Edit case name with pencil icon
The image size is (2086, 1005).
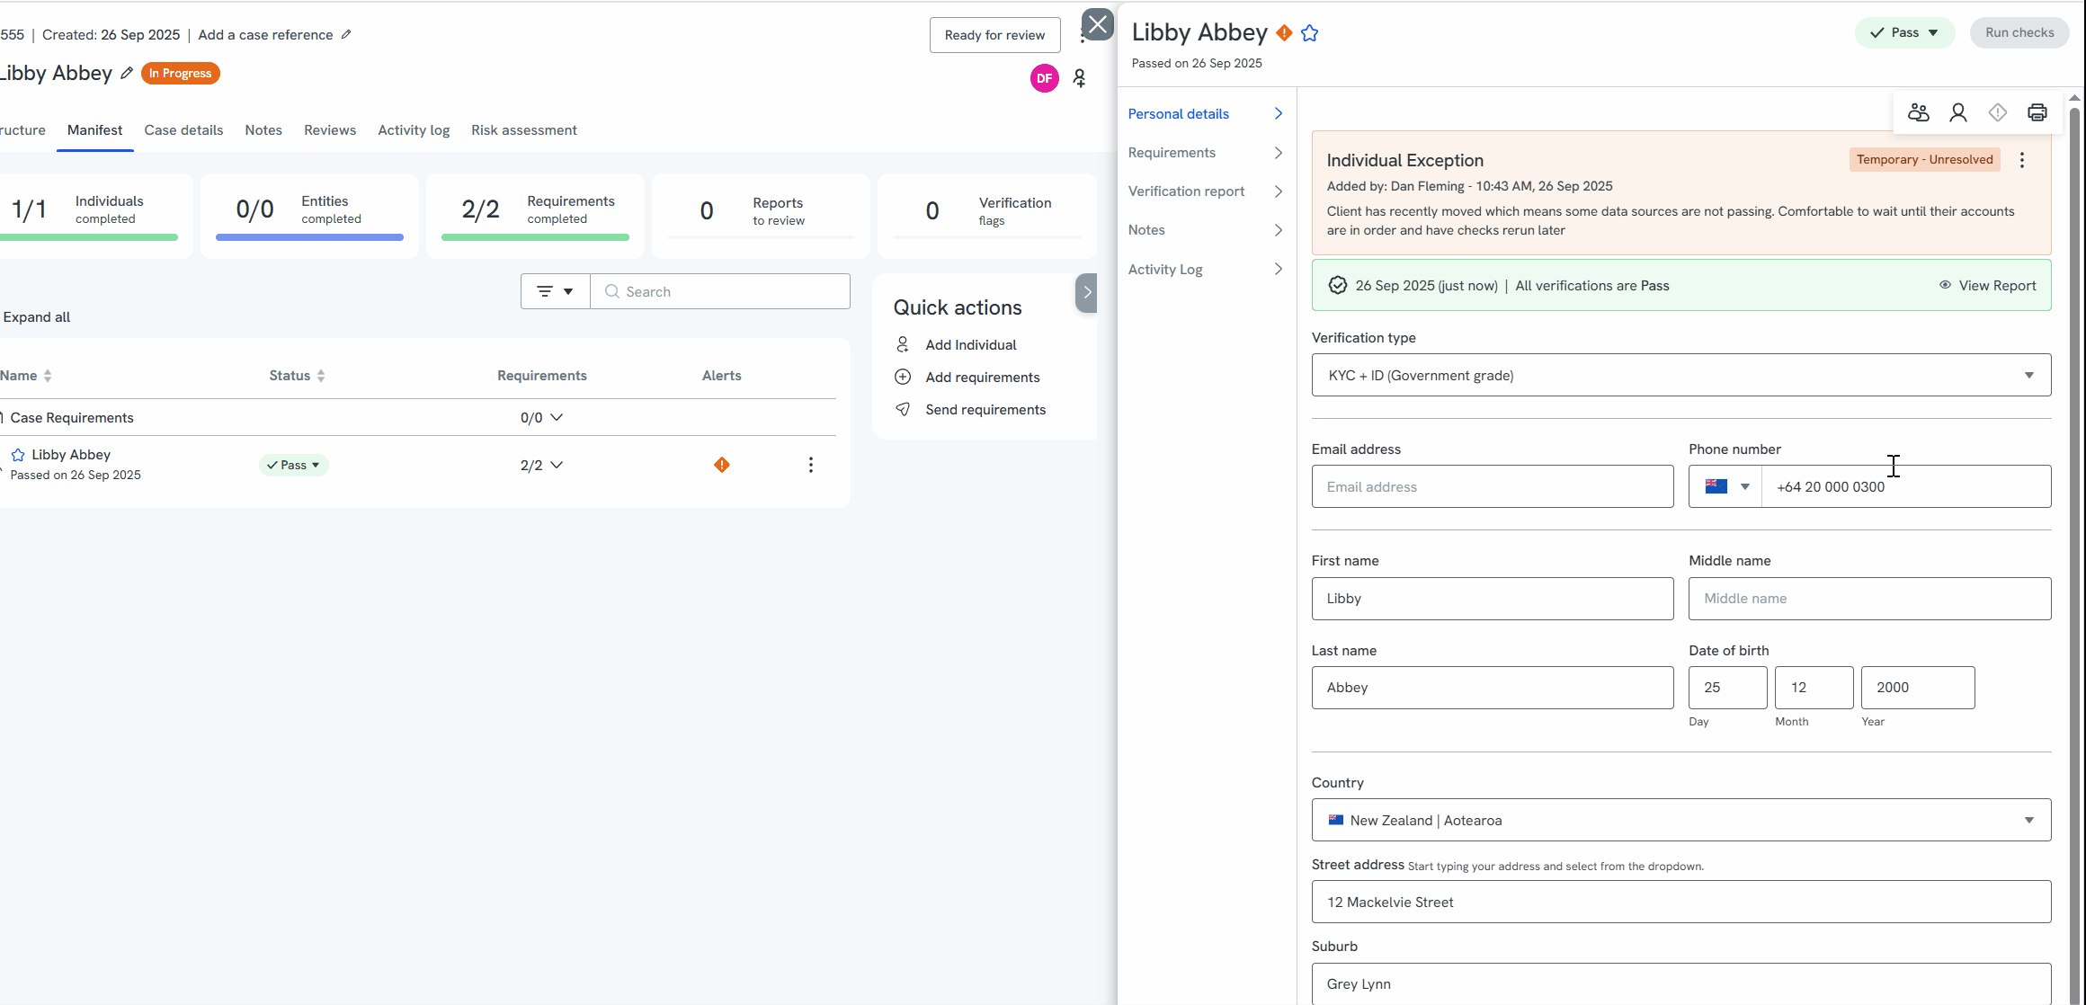tap(127, 74)
